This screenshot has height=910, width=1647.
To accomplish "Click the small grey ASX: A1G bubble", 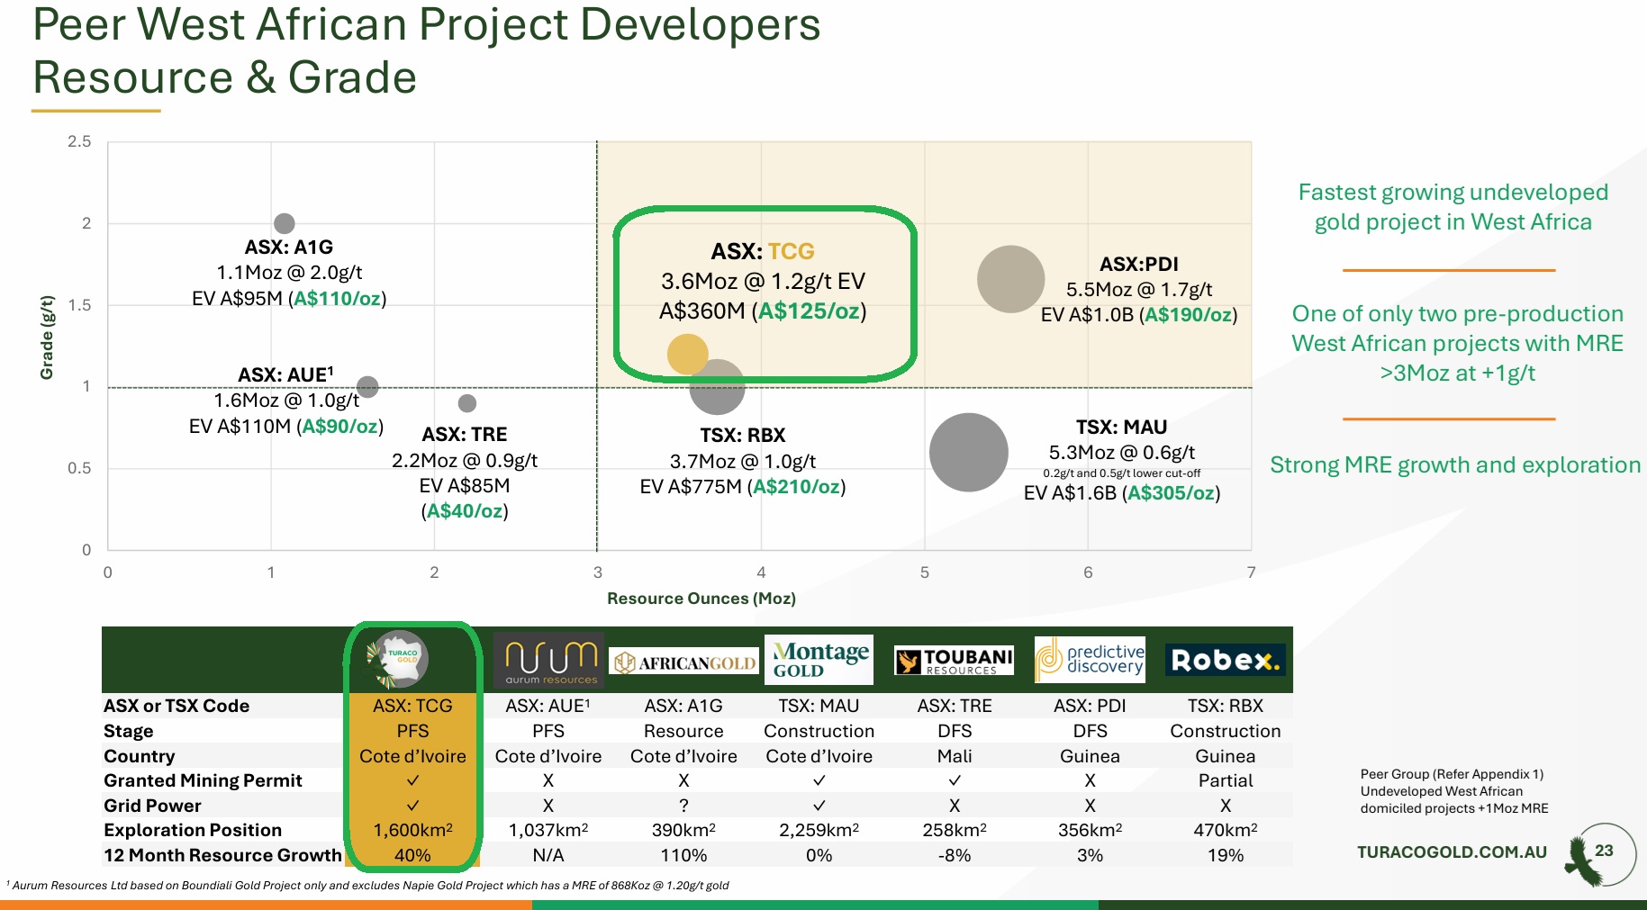I will pos(284,223).
